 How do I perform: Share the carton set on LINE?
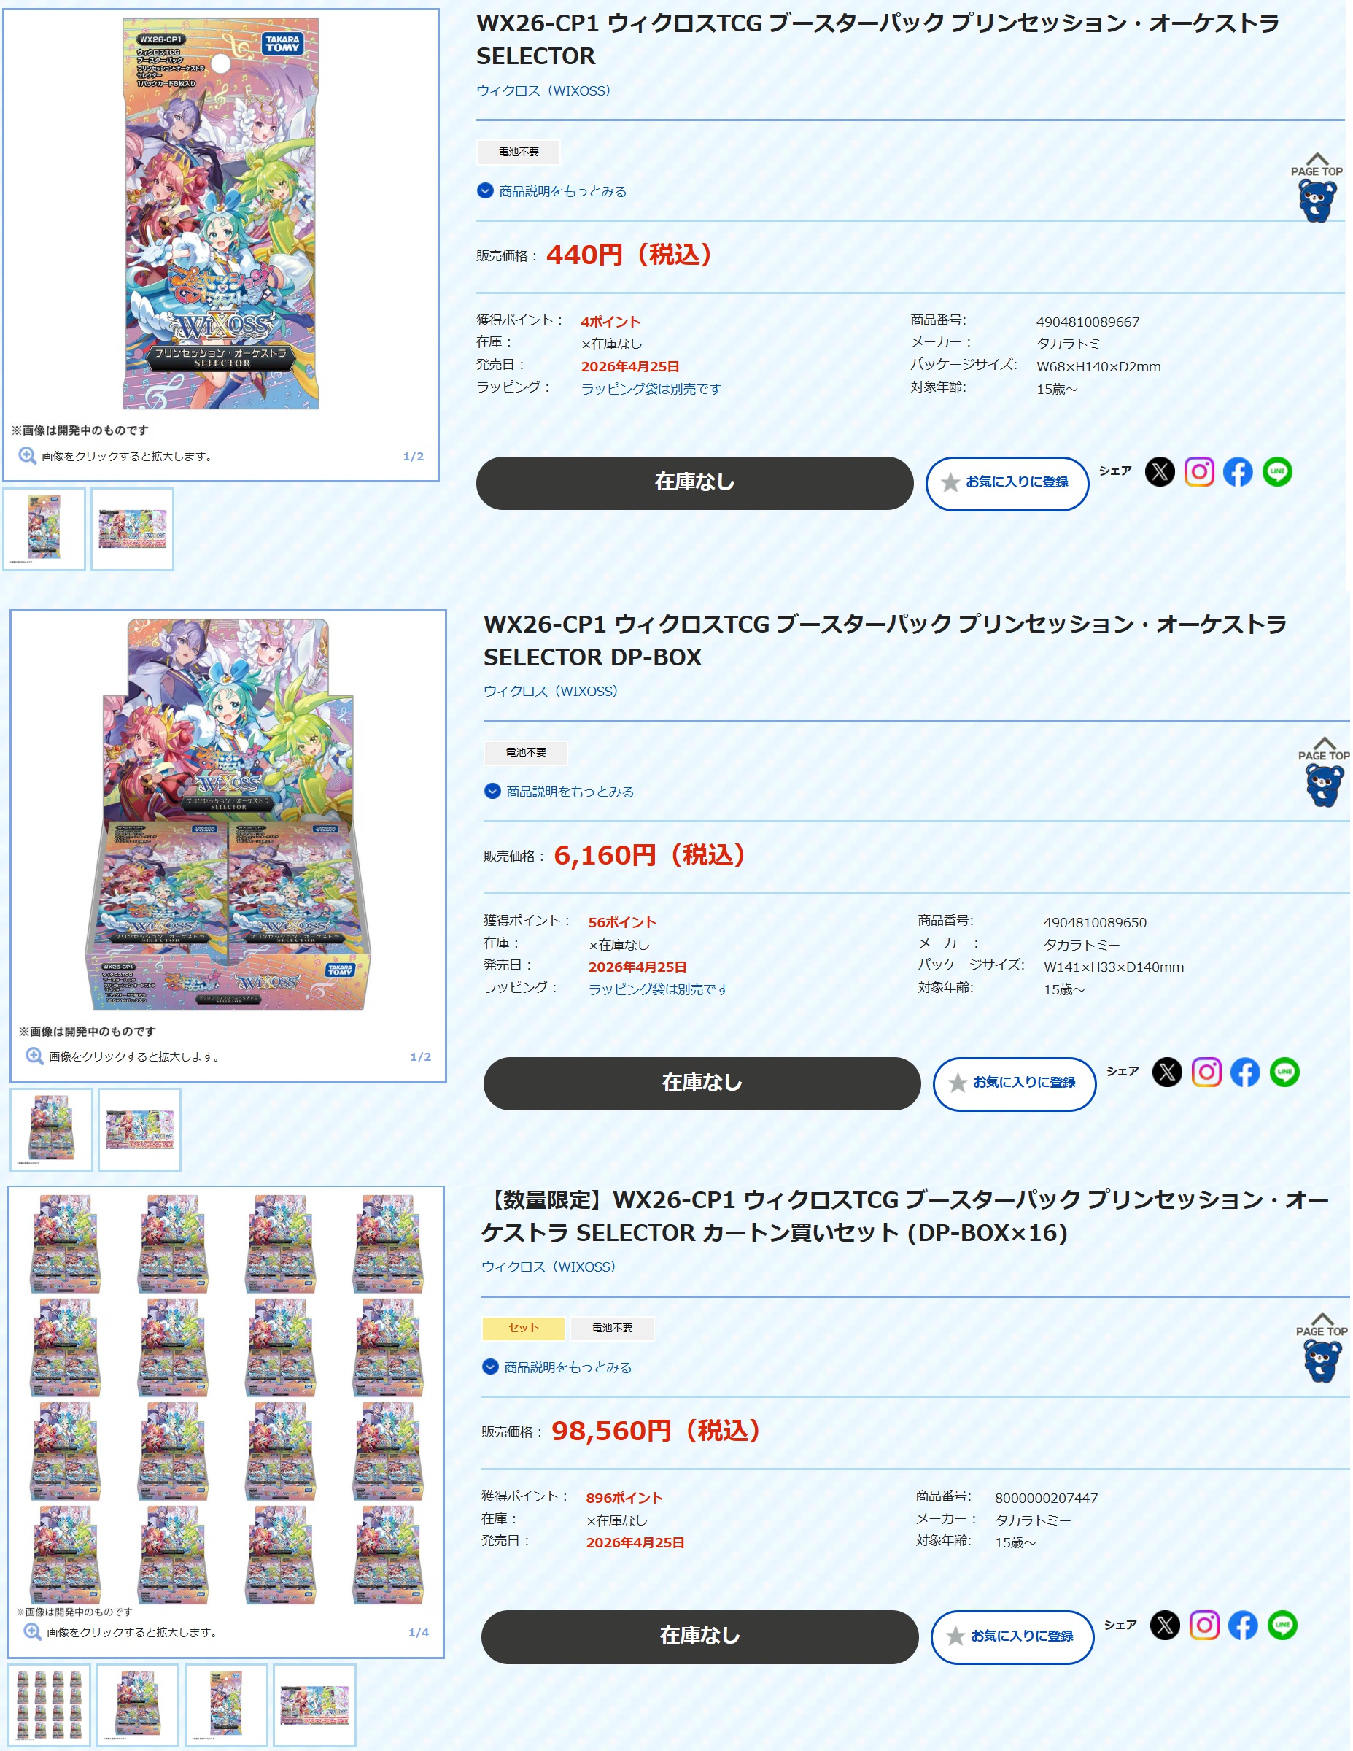tap(1282, 1625)
